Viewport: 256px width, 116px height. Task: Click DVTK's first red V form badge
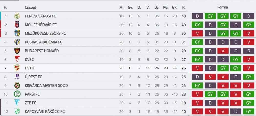pyautogui.click(x=197, y=68)
